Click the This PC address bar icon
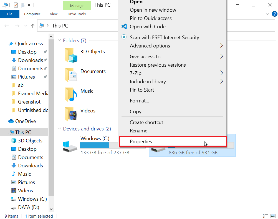Screen dimensions: 278x219 42,26
